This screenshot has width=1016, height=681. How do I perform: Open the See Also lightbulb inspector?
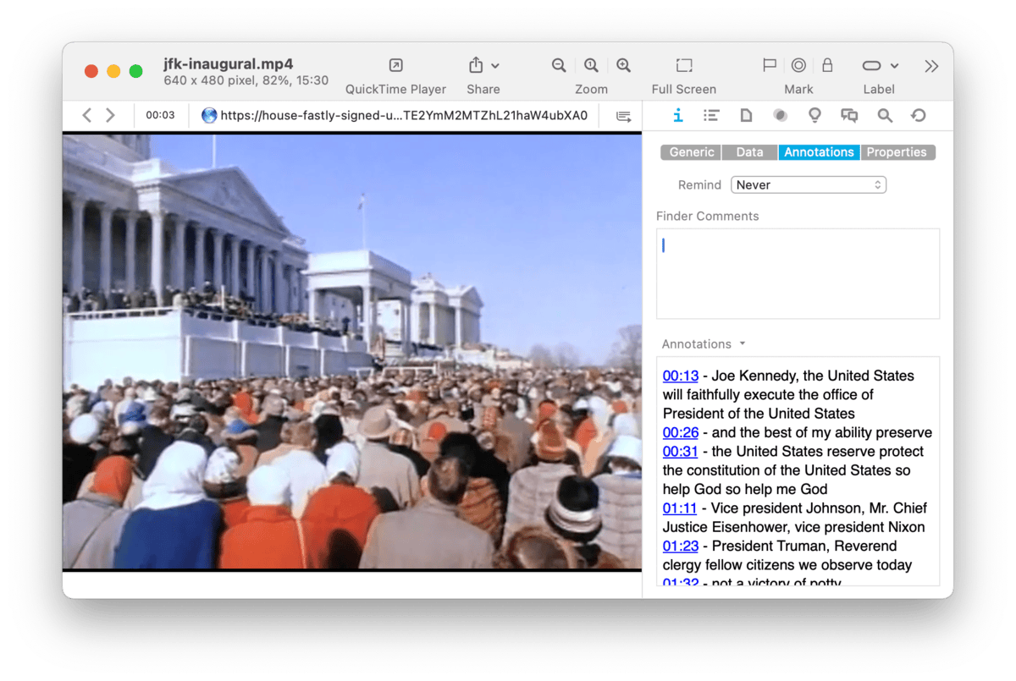(814, 116)
